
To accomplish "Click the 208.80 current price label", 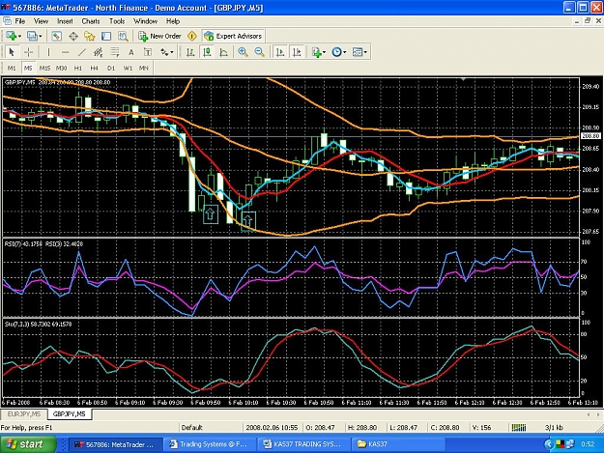I will [x=590, y=136].
